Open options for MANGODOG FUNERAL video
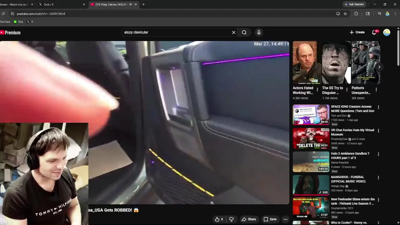The image size is (400, 225). (x=378, y=177)
